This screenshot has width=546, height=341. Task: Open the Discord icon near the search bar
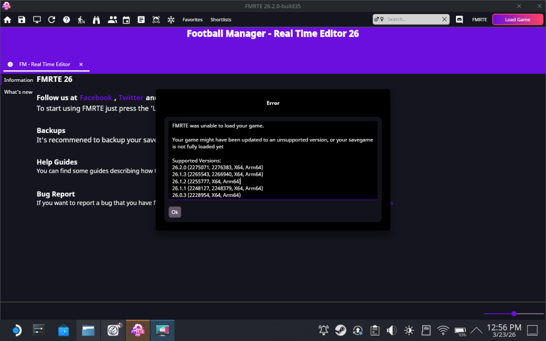coord(459,19)
